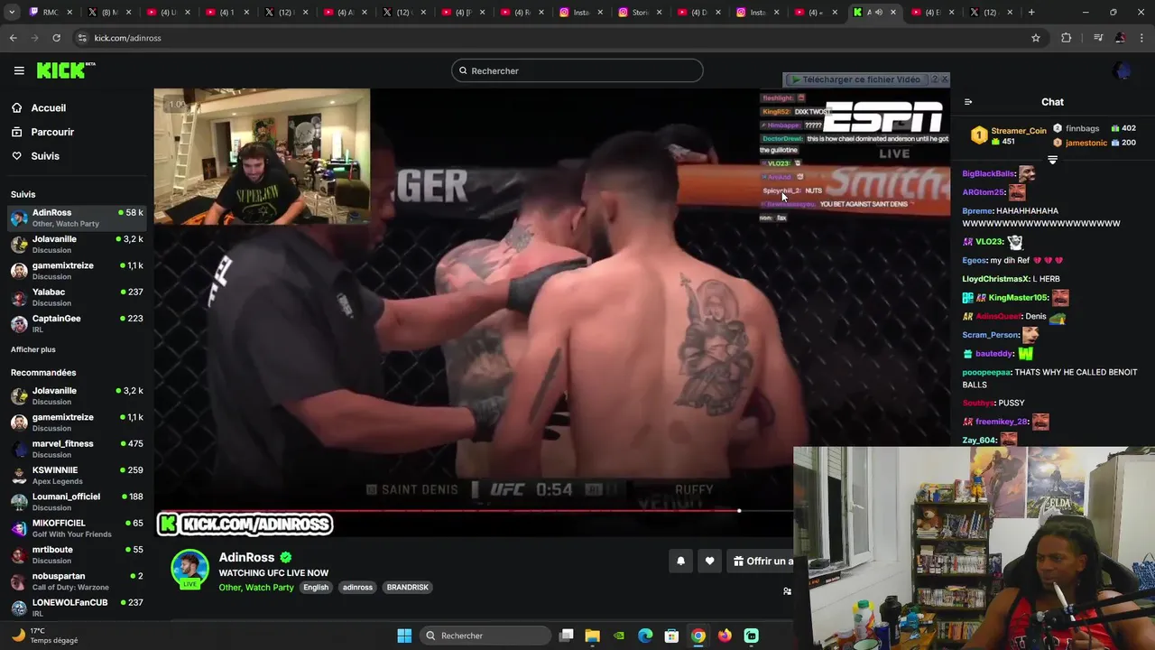
Task: Open gamemixtreize in the Suivis list
Action: (78, 271)
